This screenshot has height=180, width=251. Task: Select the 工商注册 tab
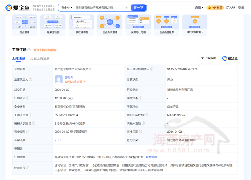click(18, 58)
